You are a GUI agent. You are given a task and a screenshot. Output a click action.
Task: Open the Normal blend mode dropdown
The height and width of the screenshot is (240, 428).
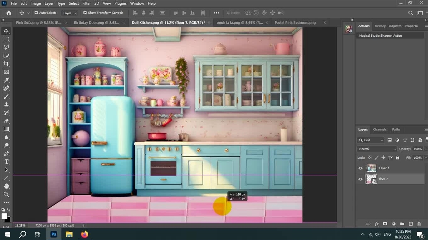tap(377, 149)
